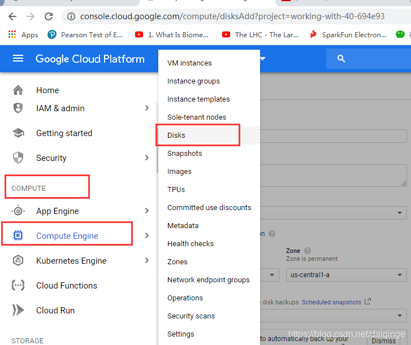Click the Google Cloud Platform logo text
The width and height of the screenshot is (411, 345).
tap(90, 59)
